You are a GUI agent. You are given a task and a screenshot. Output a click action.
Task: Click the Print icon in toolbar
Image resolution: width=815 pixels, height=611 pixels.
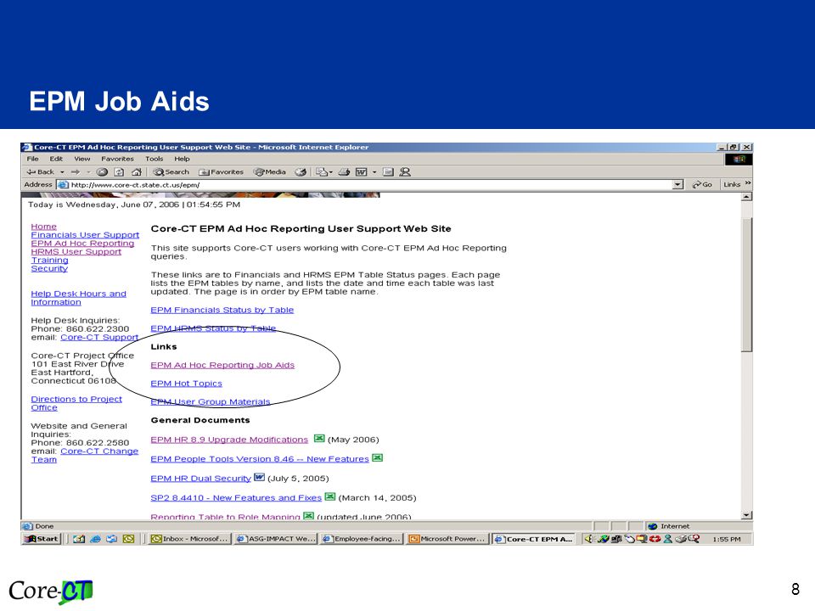pos(344,172)
